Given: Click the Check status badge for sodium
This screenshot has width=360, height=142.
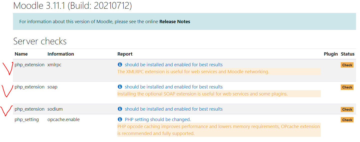Looking at the screenshot, I should point(347,109).
